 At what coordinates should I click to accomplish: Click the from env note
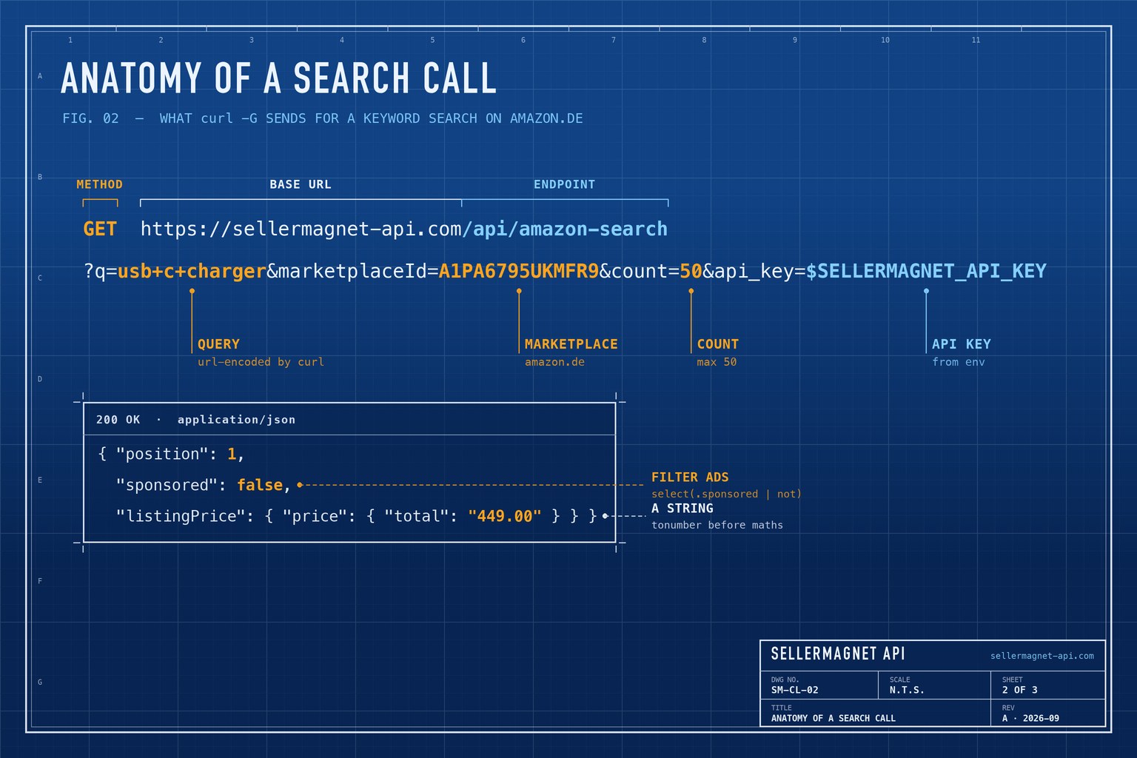click(x=959, y=362)
